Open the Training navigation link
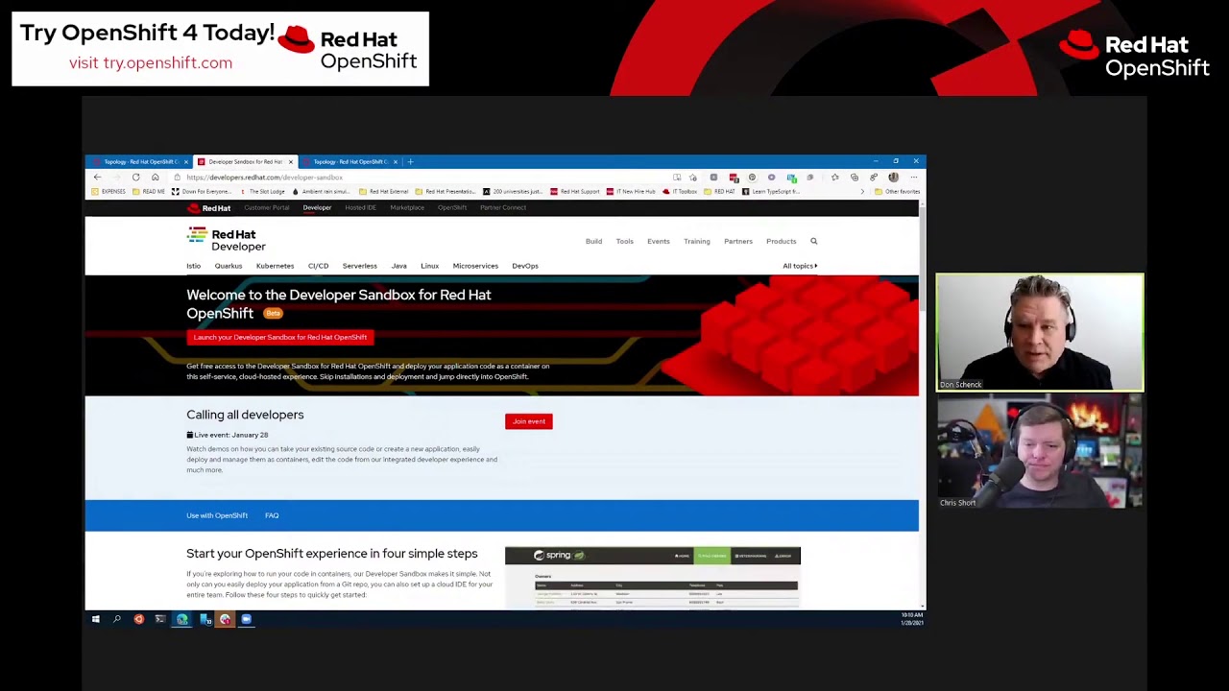 pyautogui.click(x=697, y=241)
